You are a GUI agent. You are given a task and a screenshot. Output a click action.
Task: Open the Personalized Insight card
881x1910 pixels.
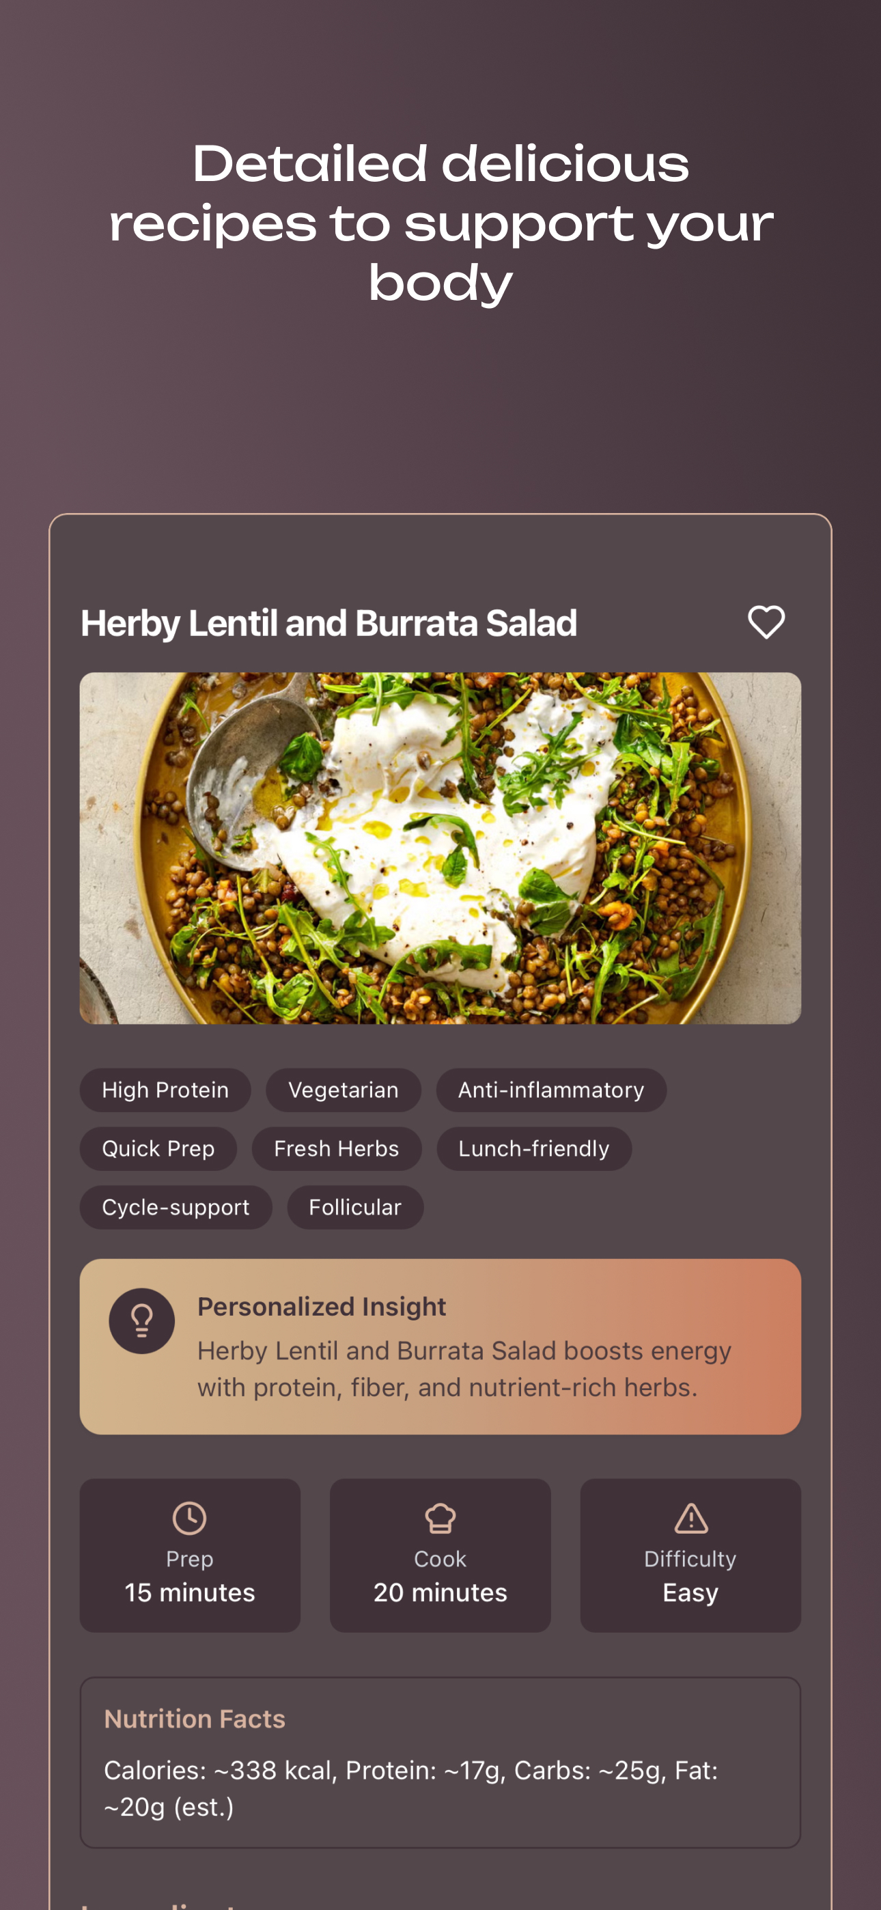click(440, 1346)
